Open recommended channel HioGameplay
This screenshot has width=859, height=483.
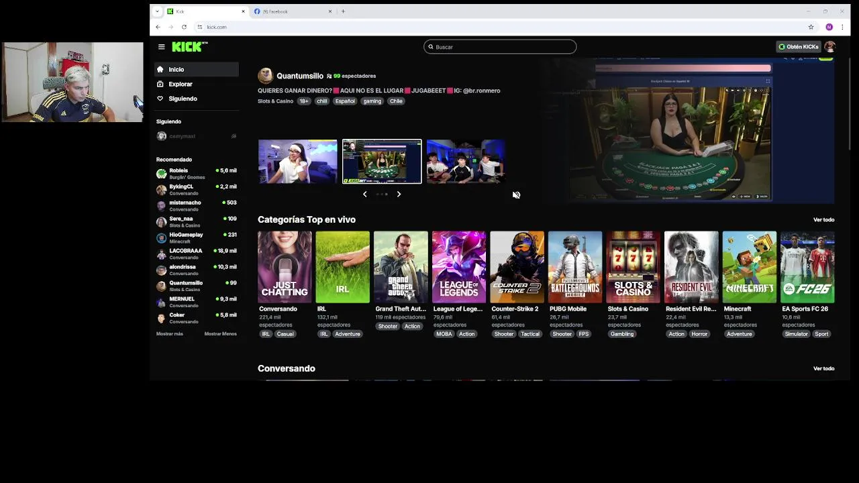(x=196, y=238)
